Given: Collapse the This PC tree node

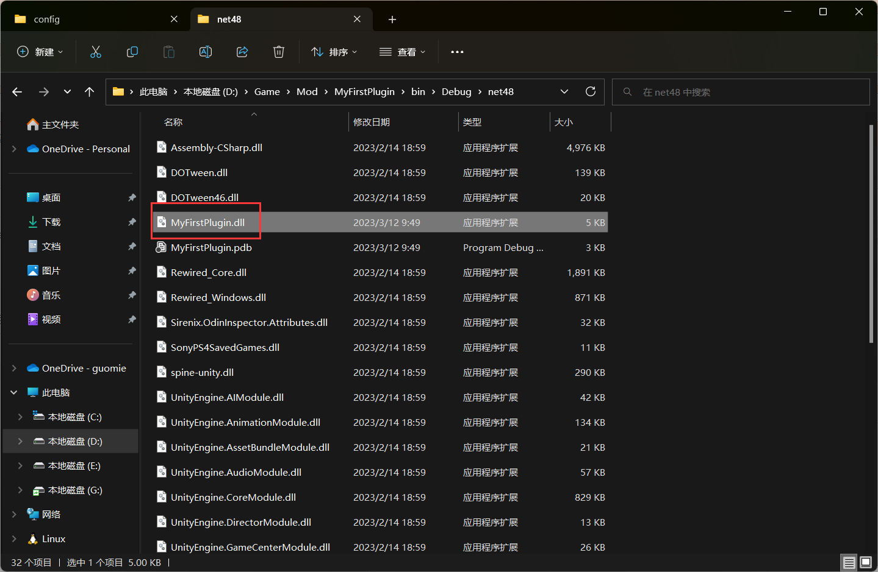Looking at the screenshot, I should click(x=14, y=393).
